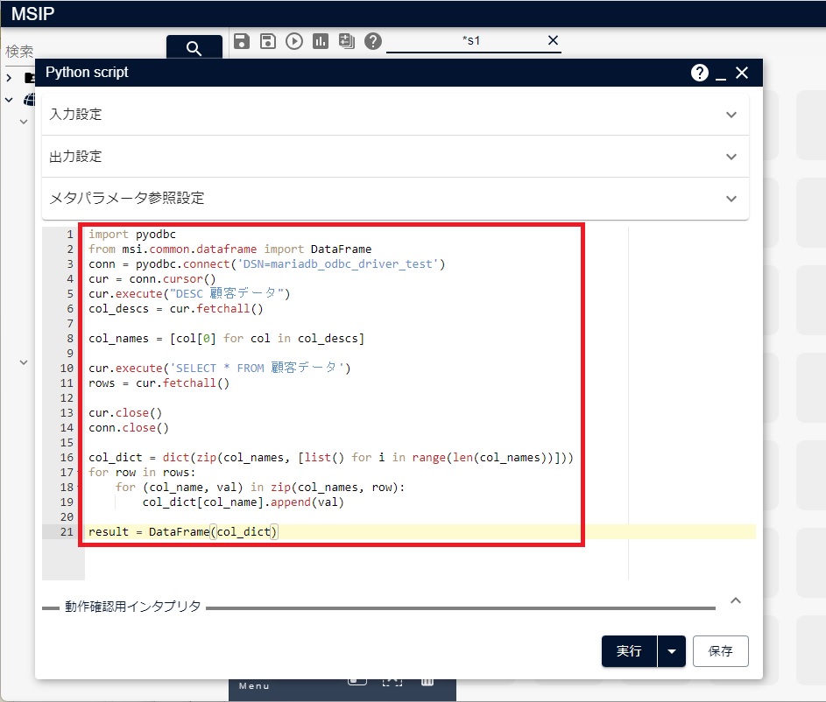Click the cur.execute "DESC 顧客データ" line
The width and height of the screenshot is (826, 702).
click(x=189, y=293)
